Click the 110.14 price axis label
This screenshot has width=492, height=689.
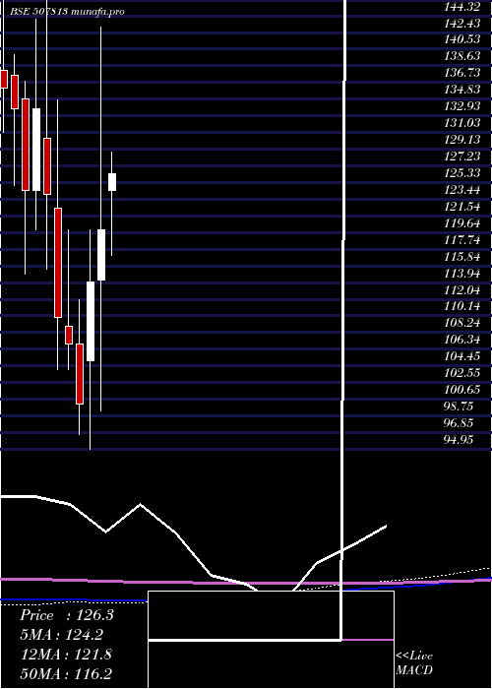(x=462, y=307)
